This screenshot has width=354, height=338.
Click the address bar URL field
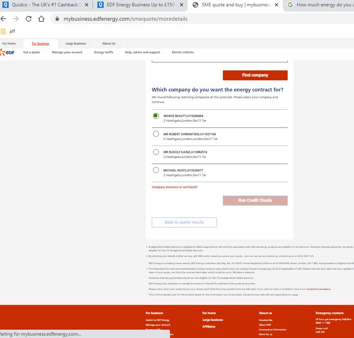203,19
